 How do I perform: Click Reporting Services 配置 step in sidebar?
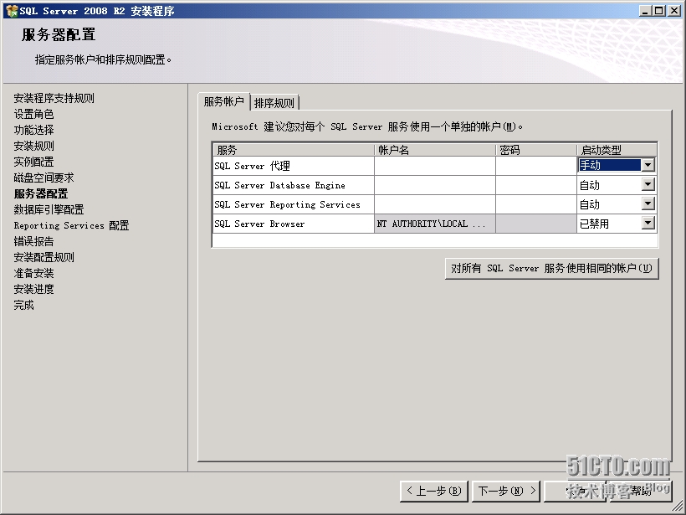click(x=71, y=225)
